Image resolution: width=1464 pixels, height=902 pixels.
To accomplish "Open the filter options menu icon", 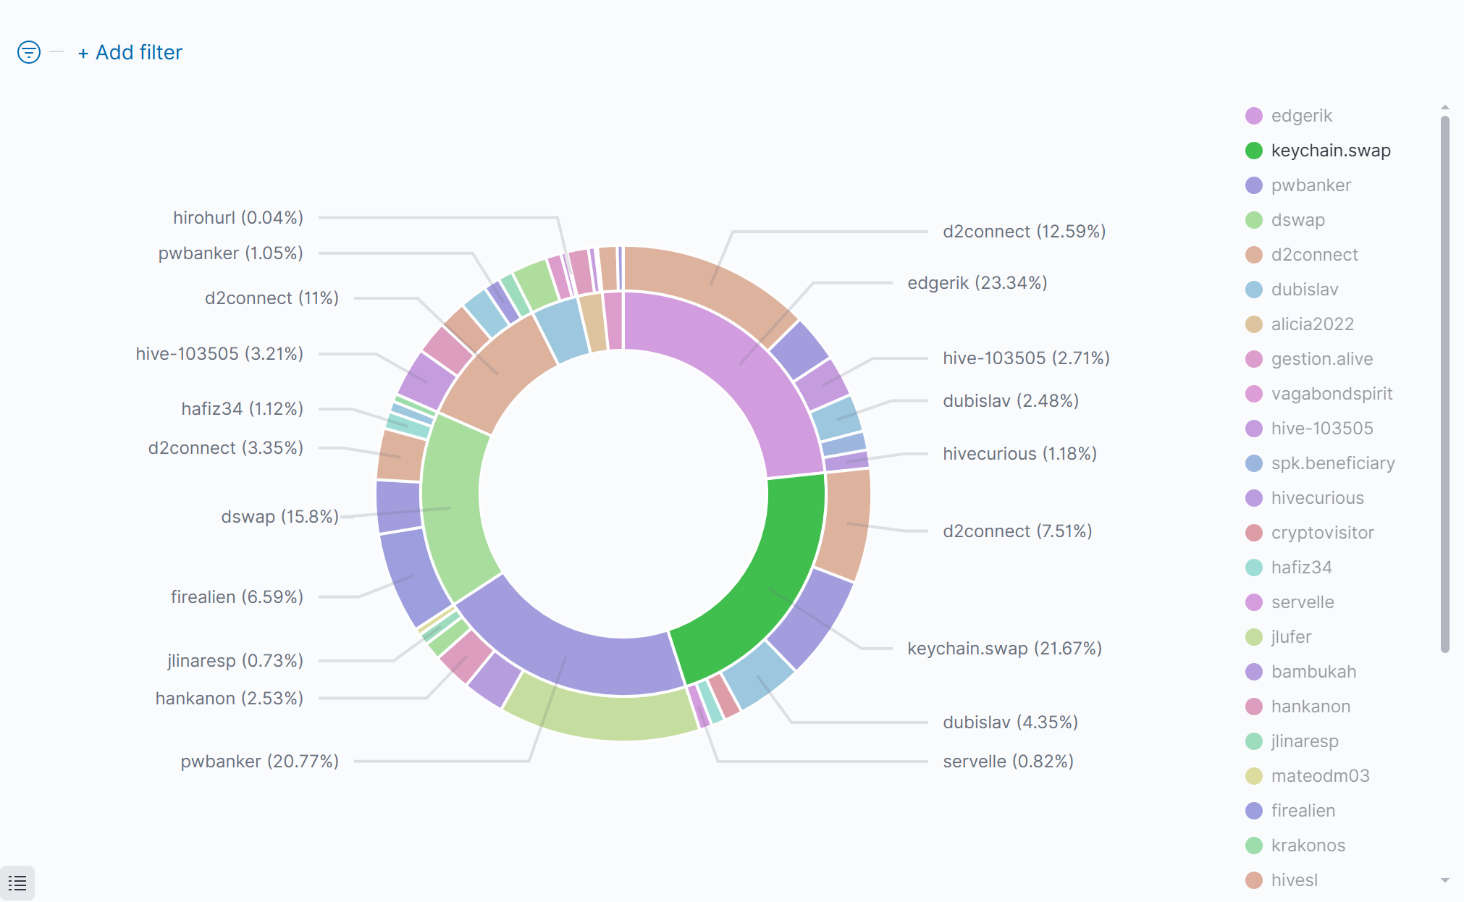I will click(28, 52).
